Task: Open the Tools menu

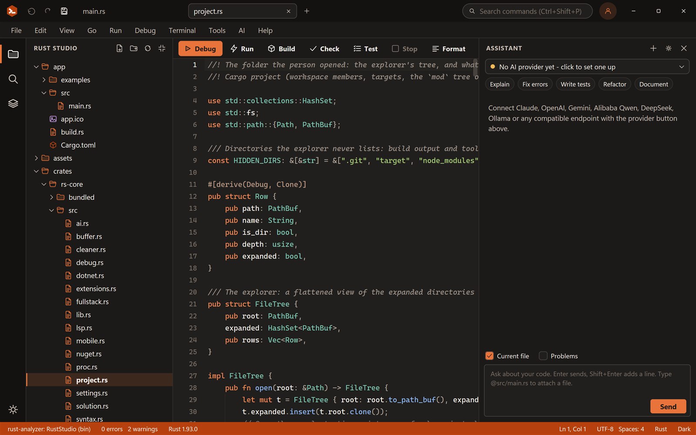Action: 217,30
